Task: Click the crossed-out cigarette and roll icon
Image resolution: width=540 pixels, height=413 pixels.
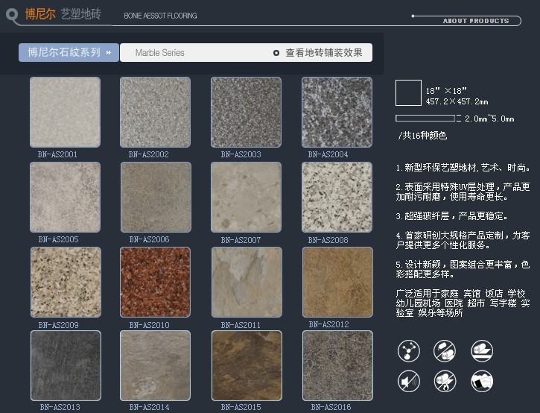Action: (x=445, y=352)
